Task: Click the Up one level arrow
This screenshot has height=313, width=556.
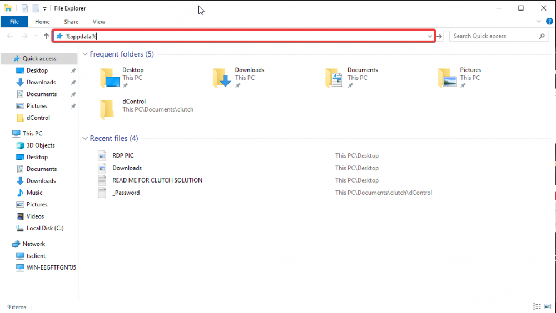Action: click(46, 36)
